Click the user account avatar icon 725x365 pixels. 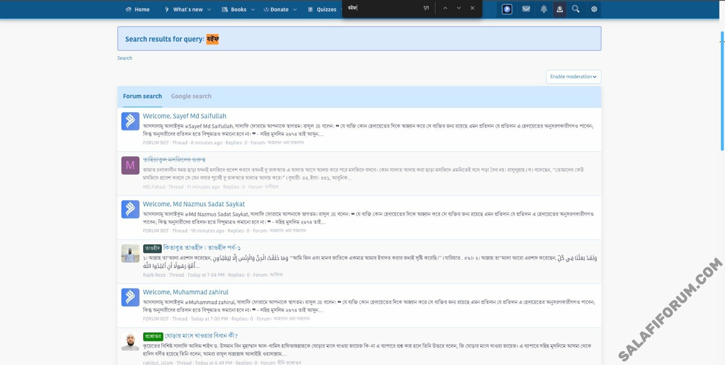pyautogui.click(x=507, y=9)
